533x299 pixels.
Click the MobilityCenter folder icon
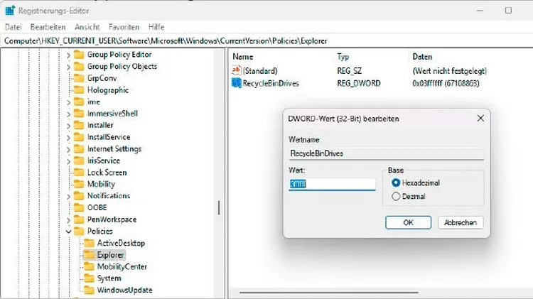point(89,266)
